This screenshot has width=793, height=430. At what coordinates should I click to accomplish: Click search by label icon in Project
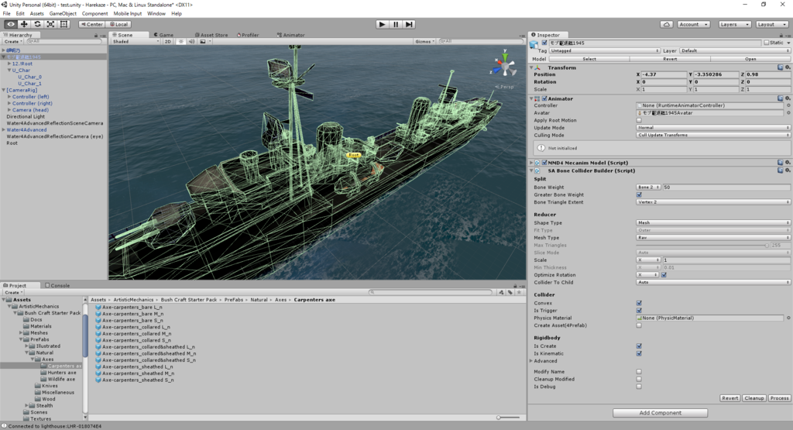pyautogui.click(x=510, y=292)
